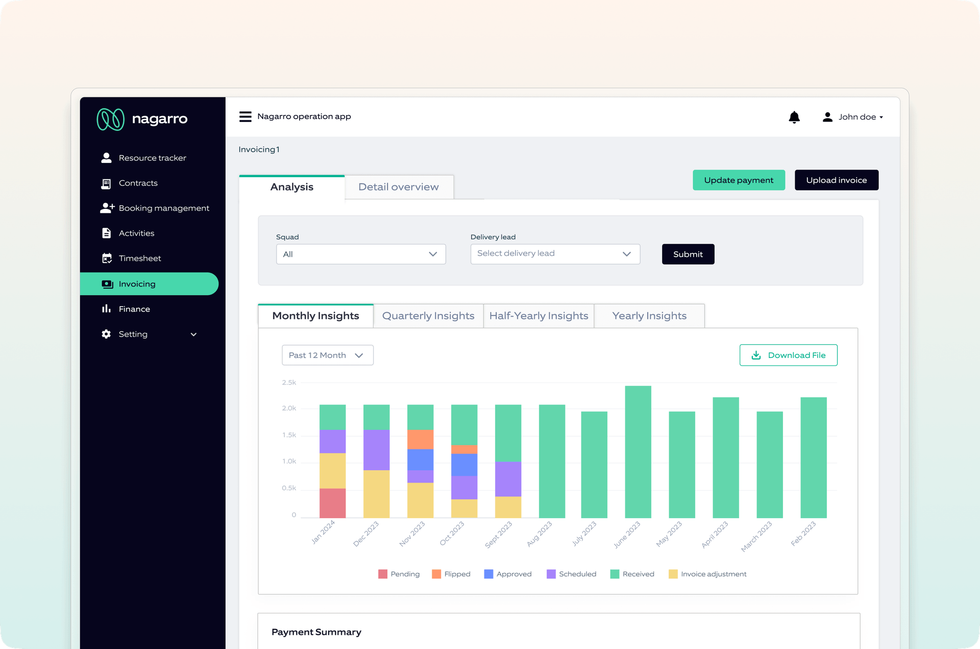This screenshot has height=649, width=980.
Task: Open the Squad dropdown showing All
Action: click(x=361, y=254)
